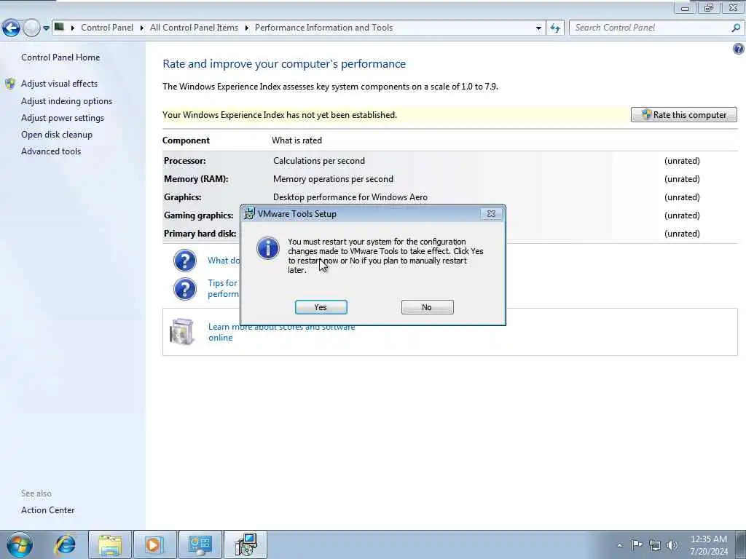The height and width of the screenshot is (559, 746).
Task: Click the 'What do' help question icon
Action: point(185,261)
